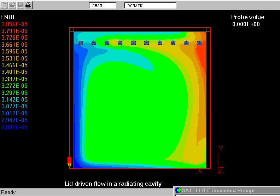
Task: Select the maximum legend value 3.856E-05
Action: [14, 24]
